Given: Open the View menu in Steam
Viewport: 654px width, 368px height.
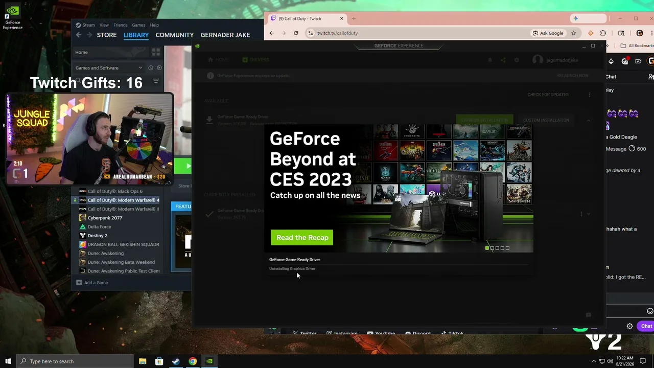Looking at the screenshot, I should (x=104, y=25).
